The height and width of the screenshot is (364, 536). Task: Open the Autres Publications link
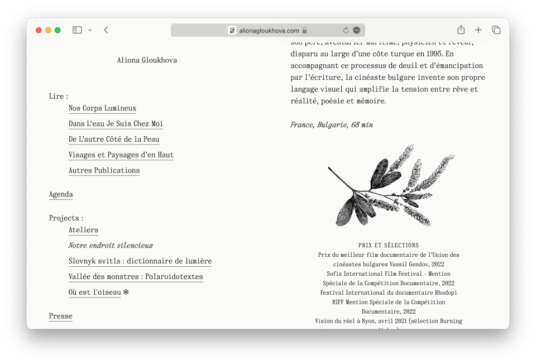click(x=104, y=170)
